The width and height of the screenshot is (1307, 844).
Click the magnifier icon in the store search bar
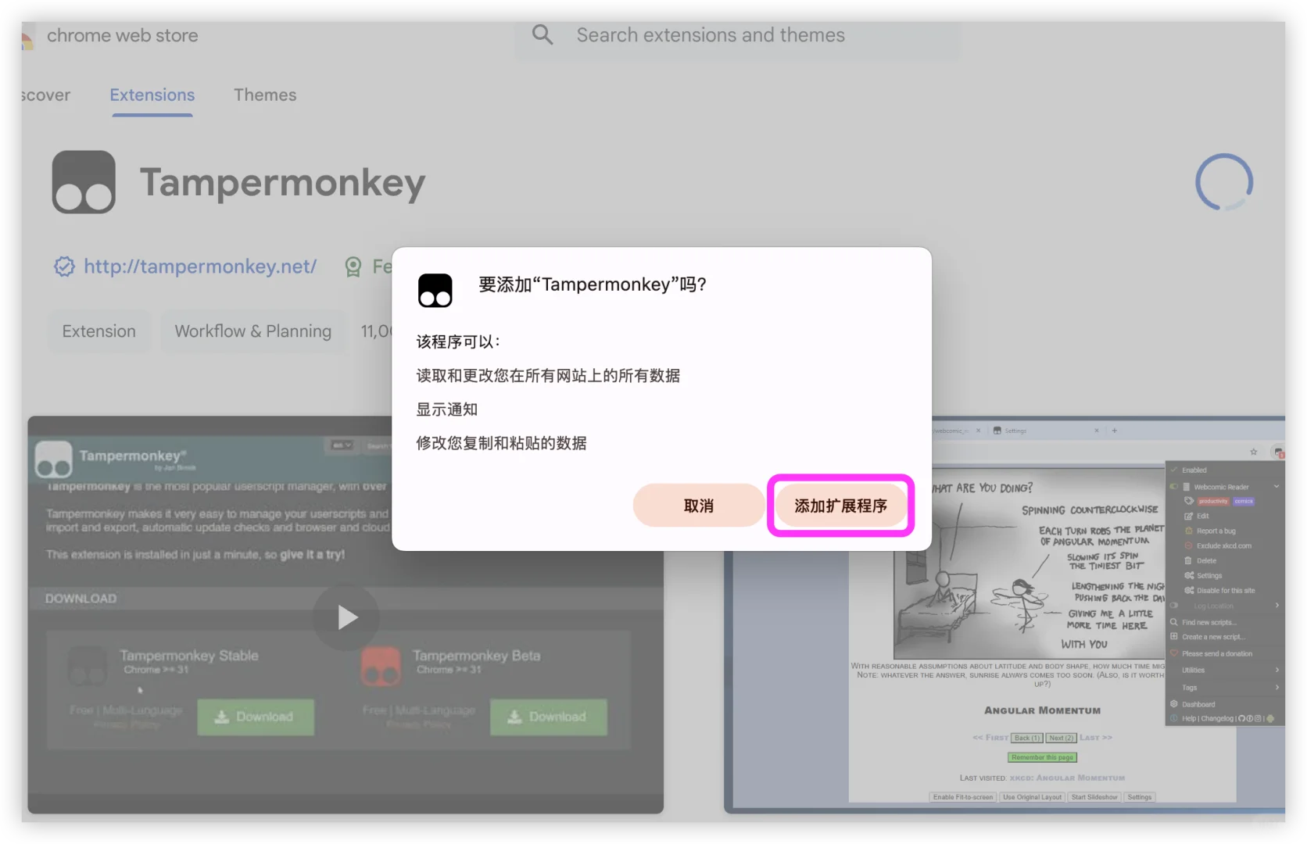tap(542, 35)
